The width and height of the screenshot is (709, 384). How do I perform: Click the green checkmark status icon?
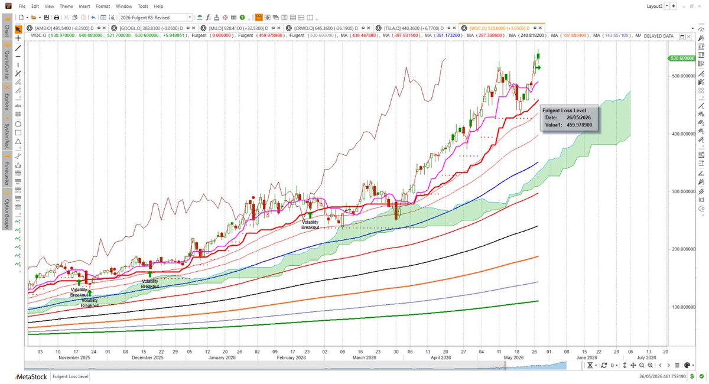coord(701,376)
